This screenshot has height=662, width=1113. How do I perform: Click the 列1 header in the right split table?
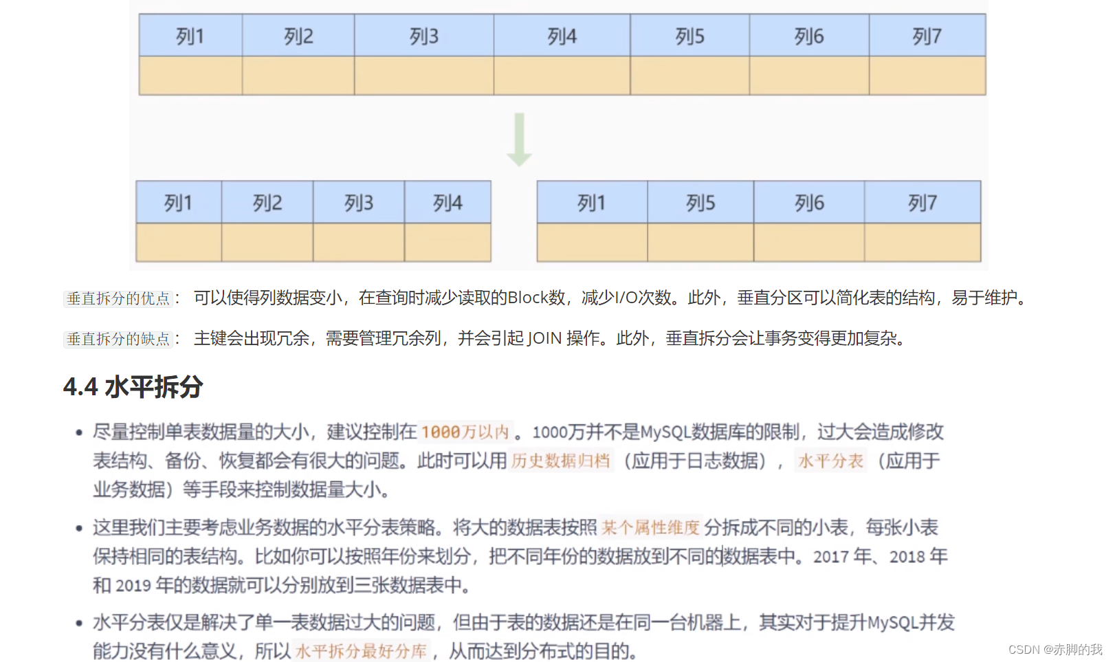(x=592, y=201)
